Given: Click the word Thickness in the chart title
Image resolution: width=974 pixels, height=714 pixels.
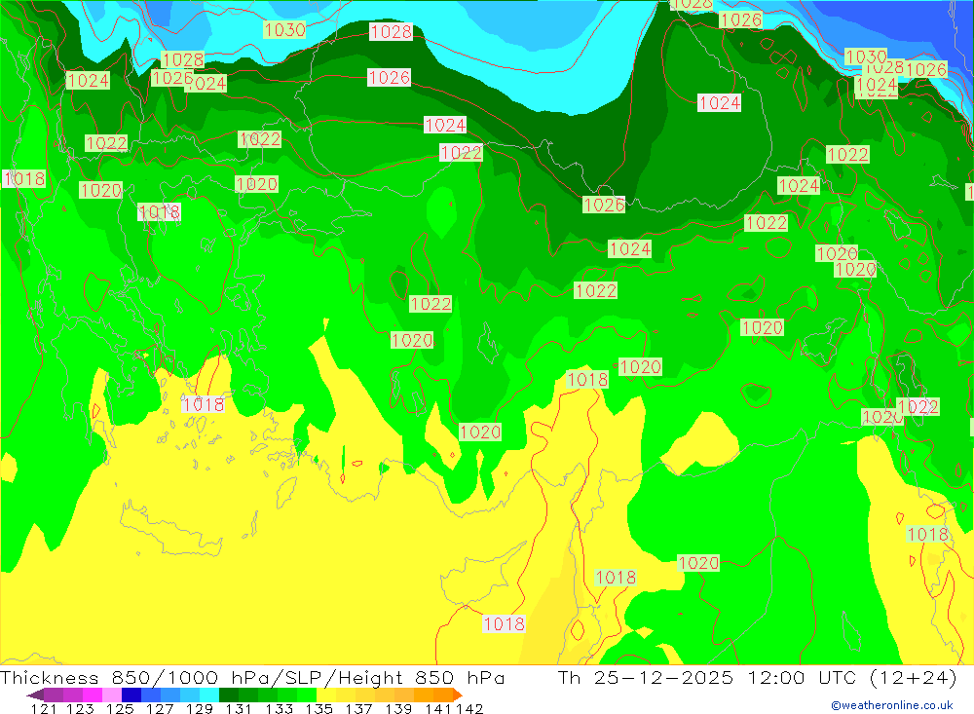Looking at the screenshot, I should pos(49,678).
